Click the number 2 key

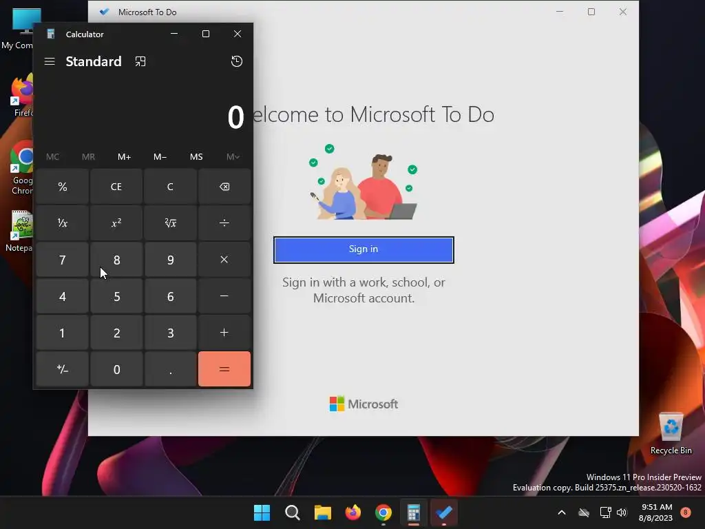point(116,333)
